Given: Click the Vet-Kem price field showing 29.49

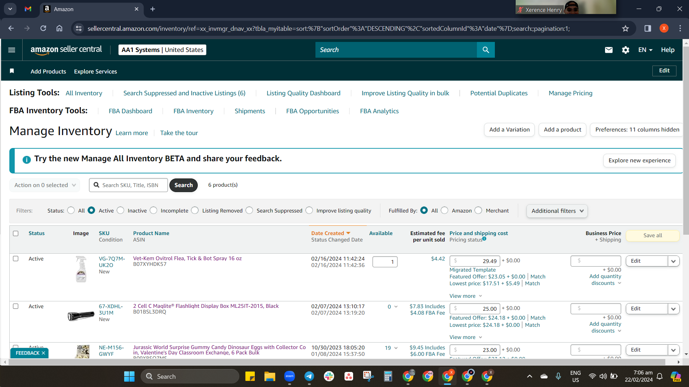Looking at the screenshot, I should tap(474, 261).
